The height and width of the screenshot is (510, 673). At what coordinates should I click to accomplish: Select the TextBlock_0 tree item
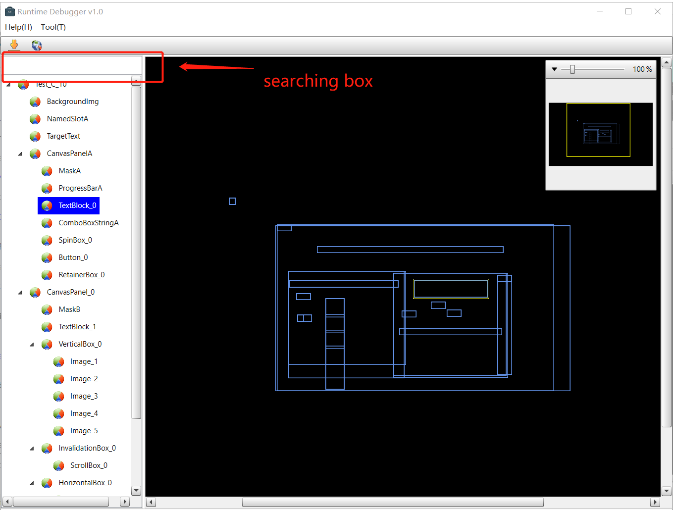[69, 205]
